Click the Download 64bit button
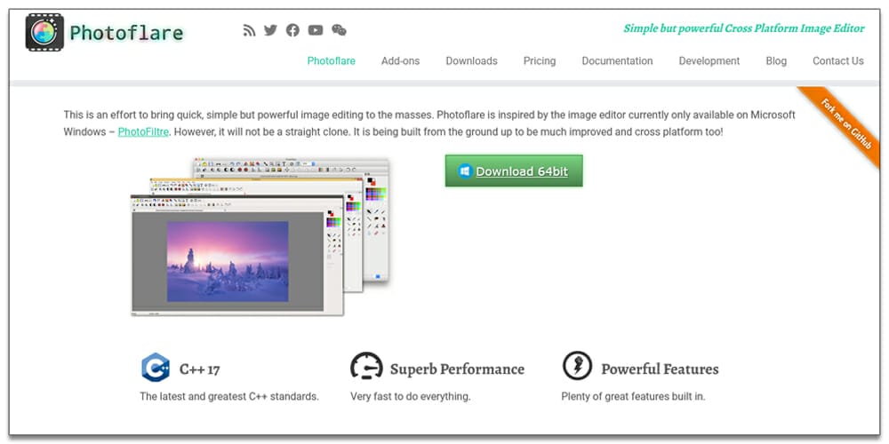The image size is (889, 444). (x=514, y=171)
